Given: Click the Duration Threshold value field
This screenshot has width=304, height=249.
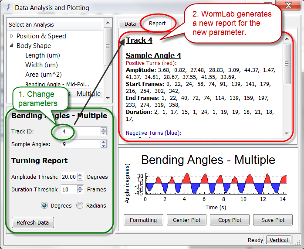Looking at the screenshot, I should 69,189.
